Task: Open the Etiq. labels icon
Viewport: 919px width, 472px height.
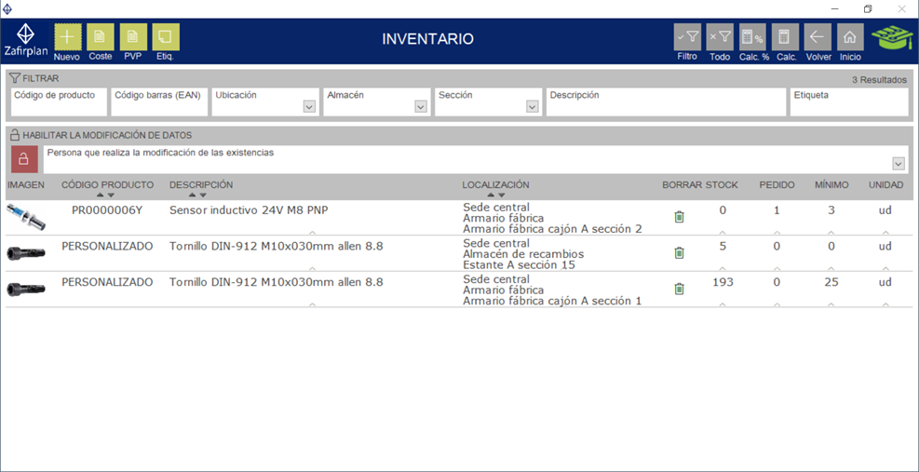Action: click(166, 37)
